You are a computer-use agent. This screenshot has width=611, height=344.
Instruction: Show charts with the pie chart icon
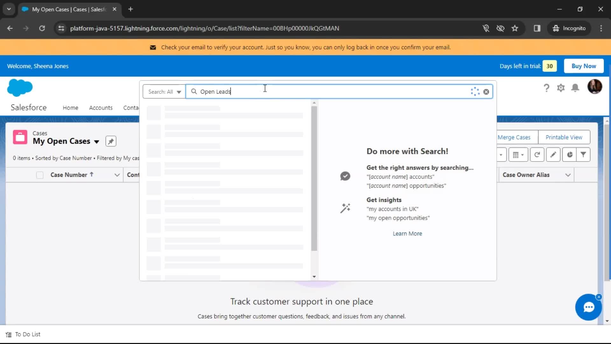click(569, 155)
